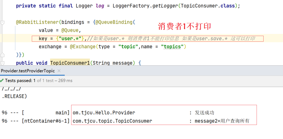Click the @Exchange annotation
The height and width of the screenshot is (139, 283).
pyautogui.click(x=83, y=47)
